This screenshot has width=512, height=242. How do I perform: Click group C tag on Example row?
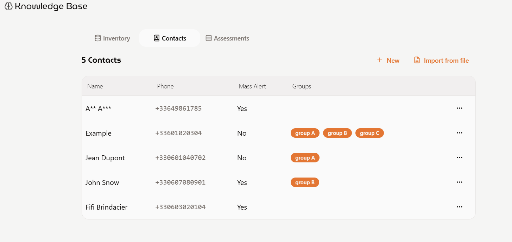tap(369, 133)
